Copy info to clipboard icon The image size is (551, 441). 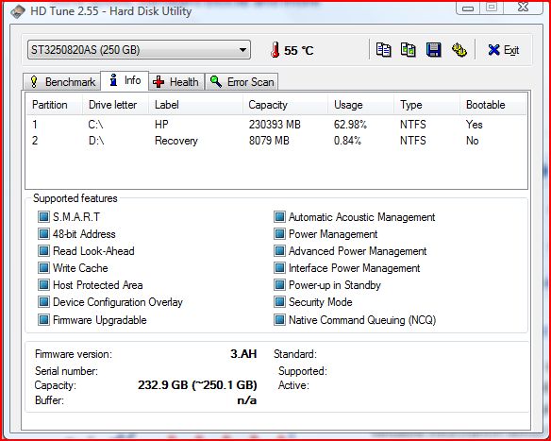pyautogui.click(x=383, y=50)
